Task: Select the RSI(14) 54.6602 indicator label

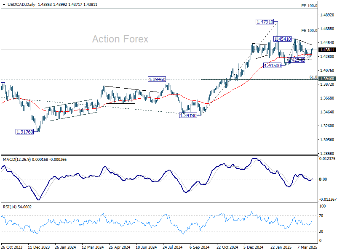Action: click(17, 207)
